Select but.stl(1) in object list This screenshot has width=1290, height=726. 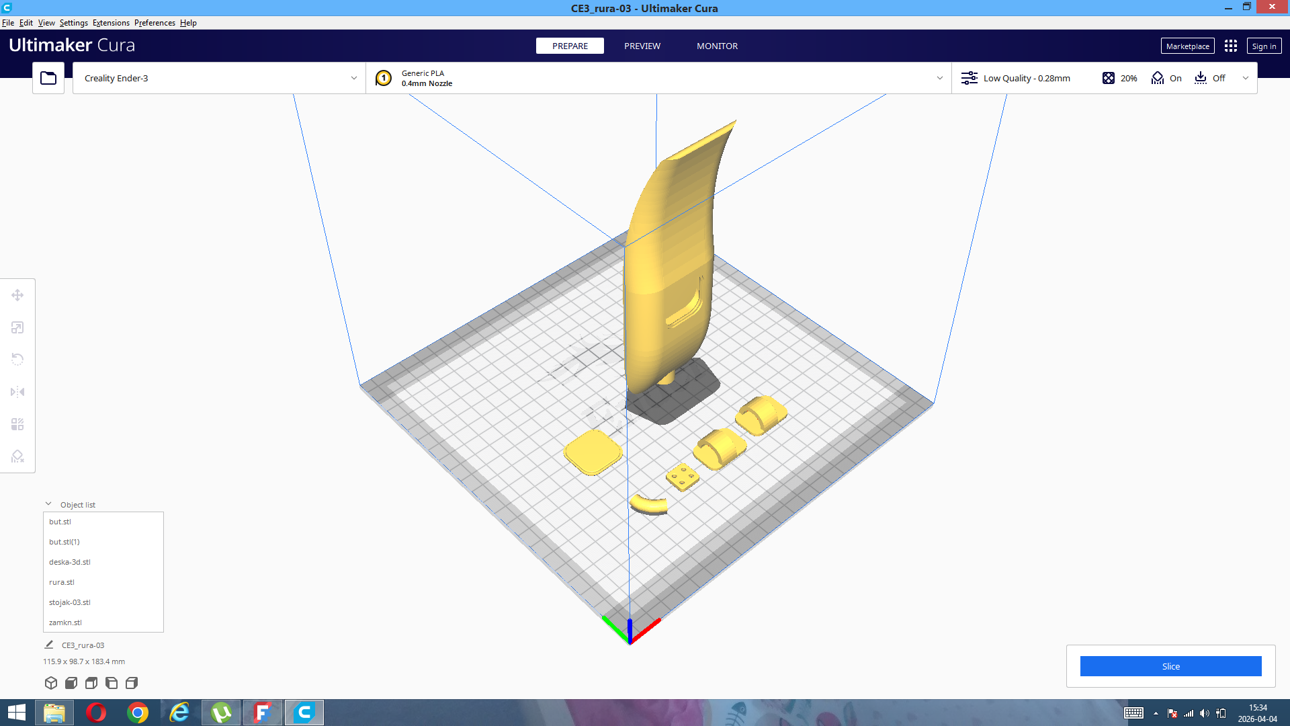(x=103, y=542)
